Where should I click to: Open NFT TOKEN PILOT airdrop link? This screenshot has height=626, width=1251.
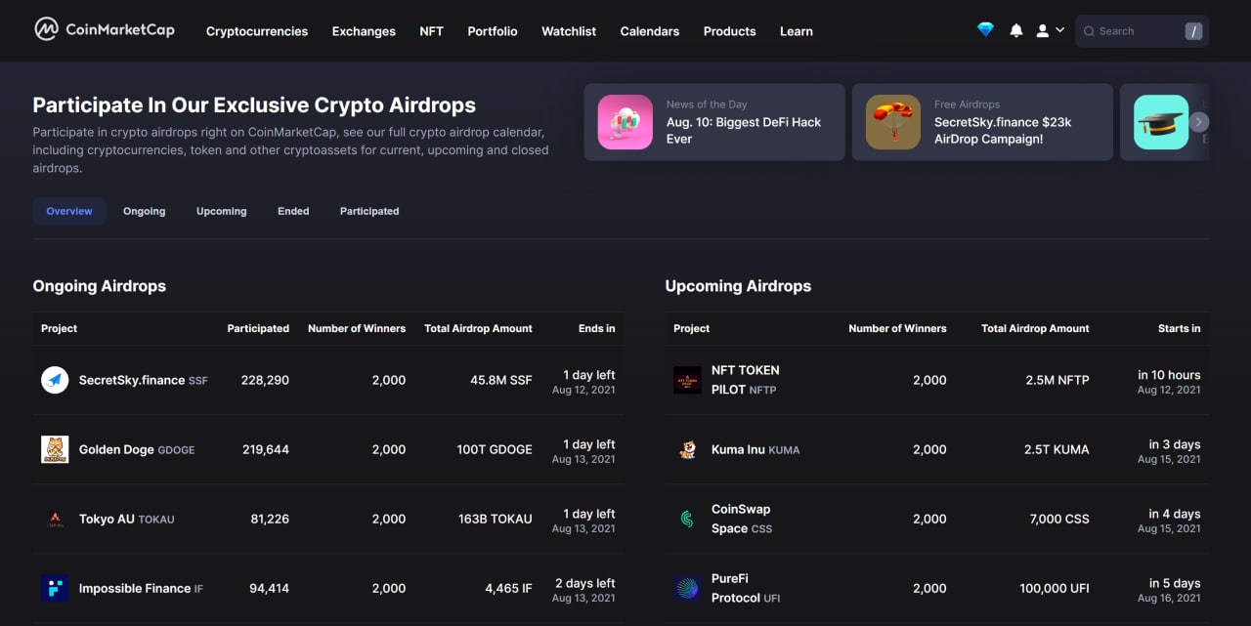[x=746, y=380]
